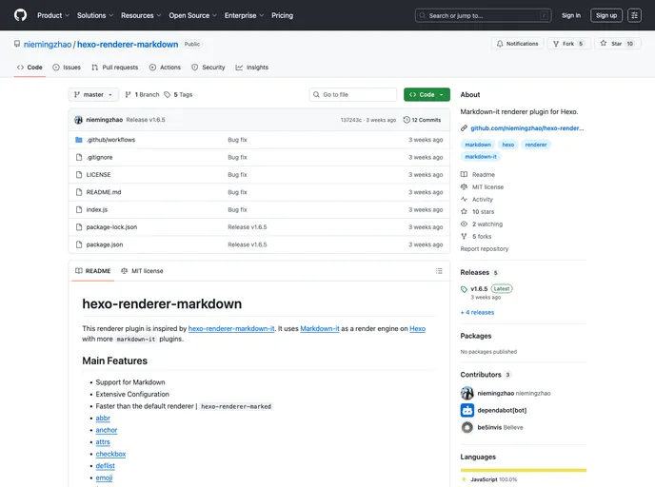This screenshot has height=487, width=655.
Task: Click the eye icon next to 2 watching
Action: (x=464, y=224)
